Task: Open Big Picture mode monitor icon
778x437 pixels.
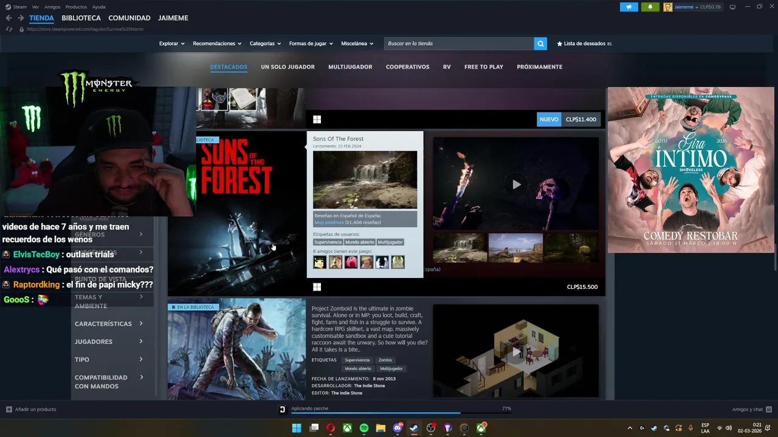Action: point(732,7)
